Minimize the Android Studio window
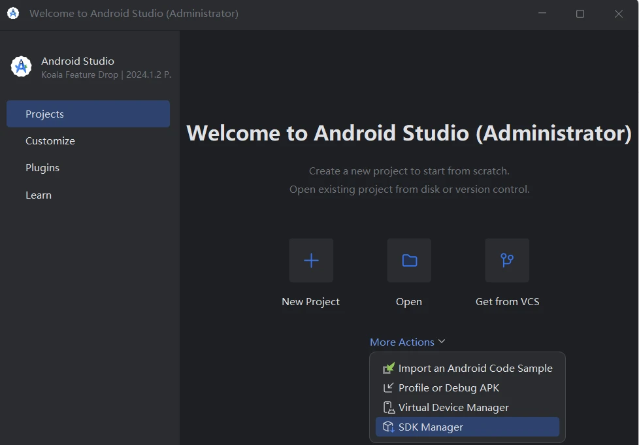Image resolution: width=639 pixels, height=445 pixels. (x=542, y=14)
